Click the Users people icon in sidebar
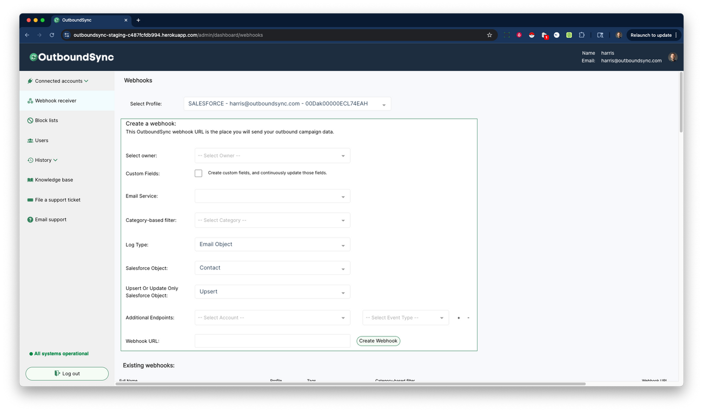Viewport: 703px width, 412px height. tap(30, 140)
